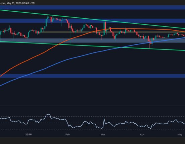Select the orange moving average line
Viewport: 185px width, 144px height.
pos(35,56)
